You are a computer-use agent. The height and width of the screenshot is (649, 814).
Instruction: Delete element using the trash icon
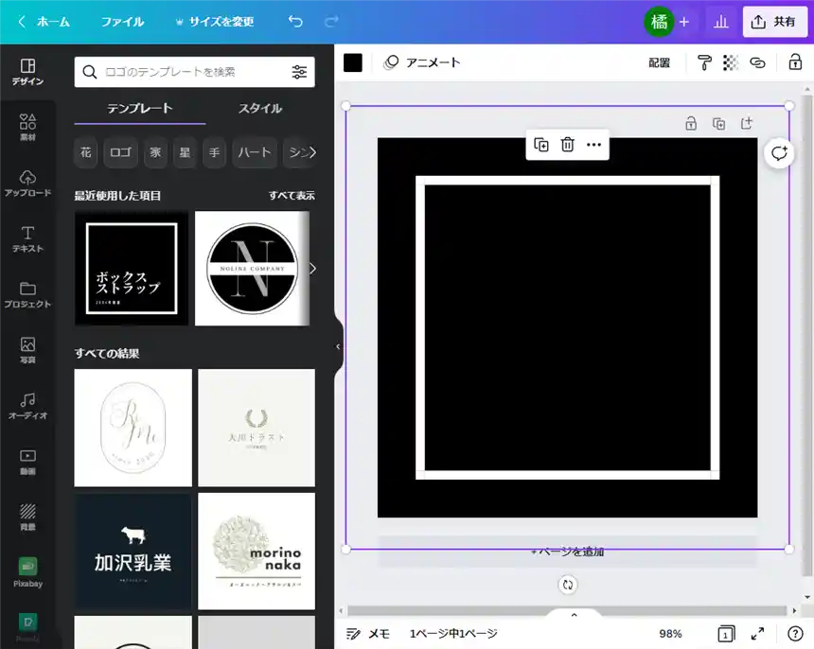pyautogui.click(x=568, y=145)
